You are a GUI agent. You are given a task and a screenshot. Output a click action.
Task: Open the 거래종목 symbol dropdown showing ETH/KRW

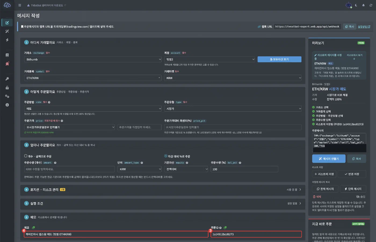(x=93, y=78)
